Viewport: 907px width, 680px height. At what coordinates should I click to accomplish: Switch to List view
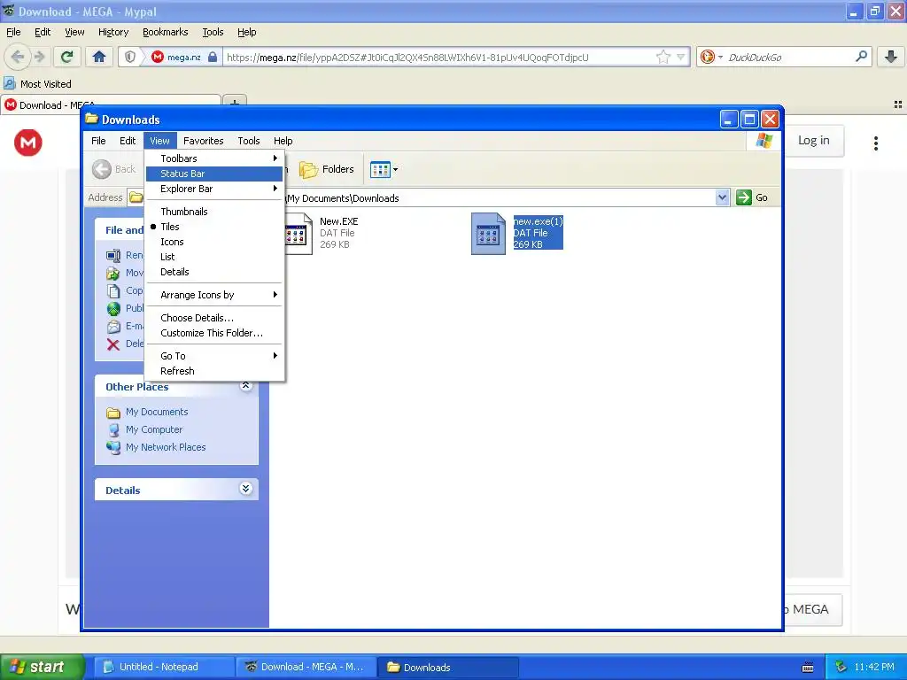click(214, 257)
